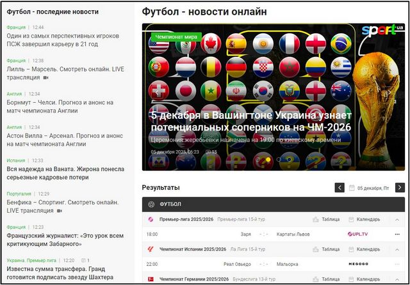Click the Португалия category tag at 12:29

pyautogui.click(x=19, y=194)
